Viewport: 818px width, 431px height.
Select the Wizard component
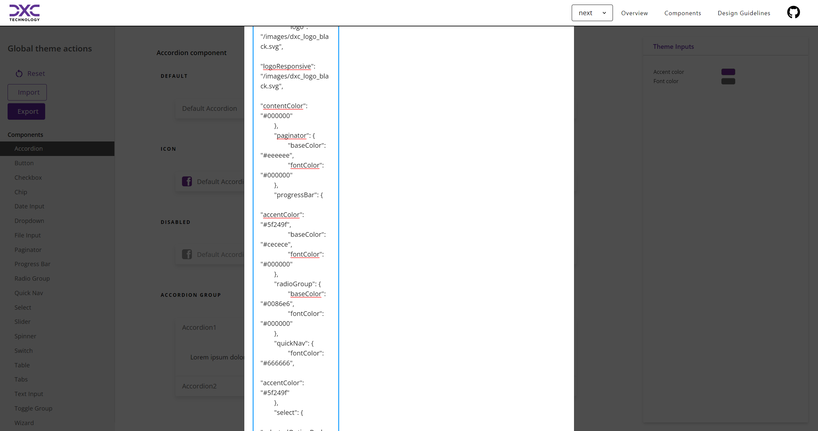(24, 422)
